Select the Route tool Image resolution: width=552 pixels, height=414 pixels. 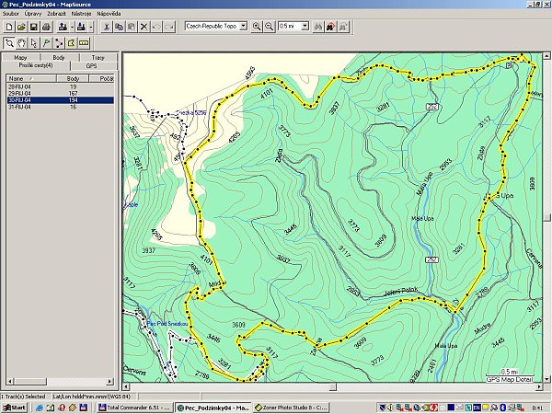coord(59,43)
